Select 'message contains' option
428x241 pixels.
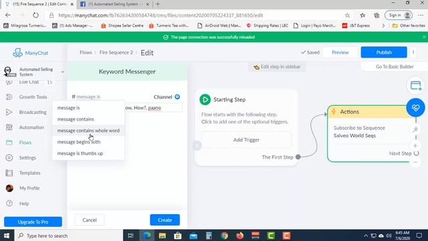(88, 119)
